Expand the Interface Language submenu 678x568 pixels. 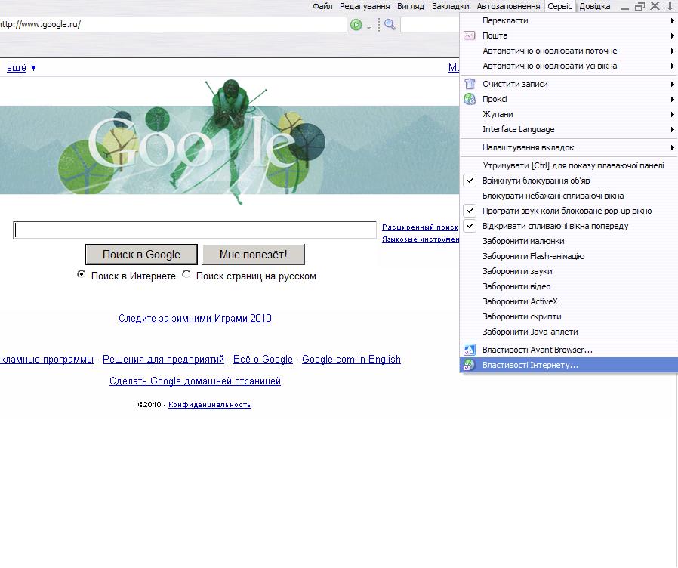point(569,129)
